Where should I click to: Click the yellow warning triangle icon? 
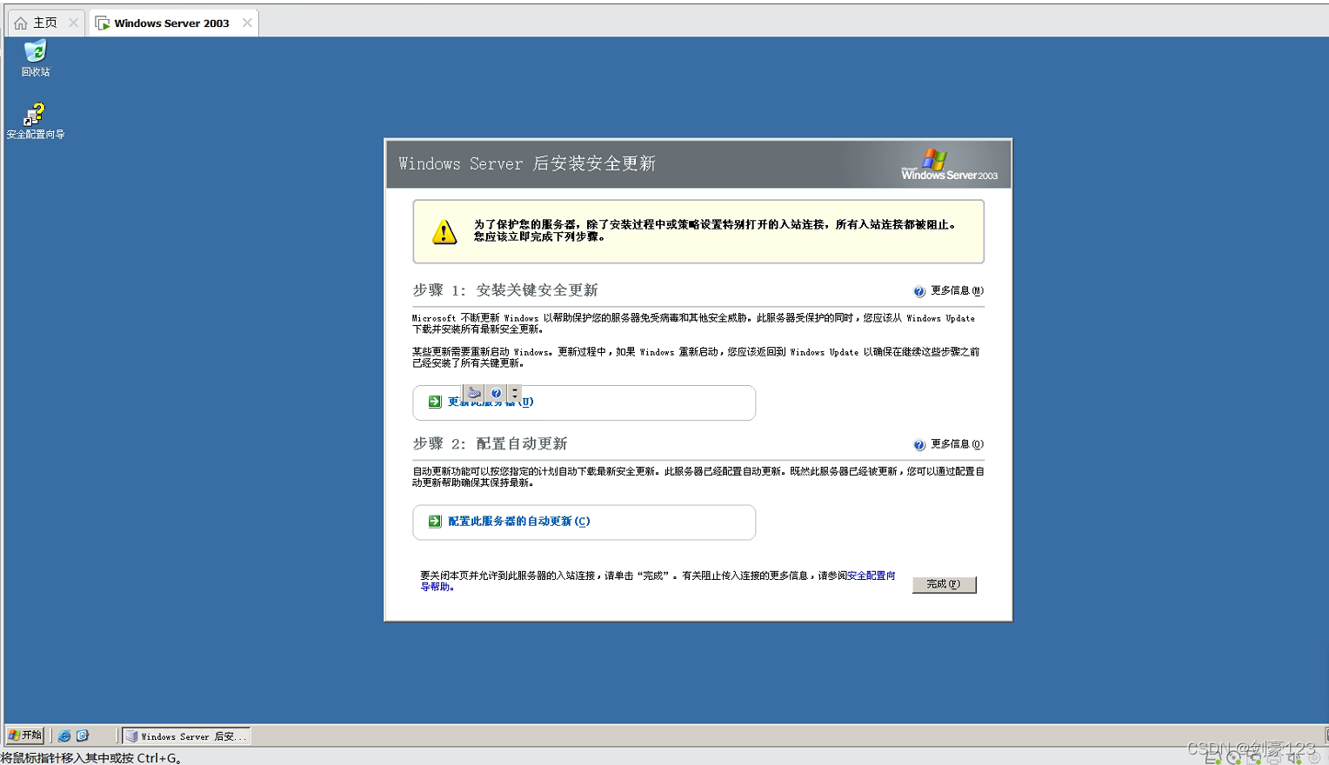(x=444, y=232)
